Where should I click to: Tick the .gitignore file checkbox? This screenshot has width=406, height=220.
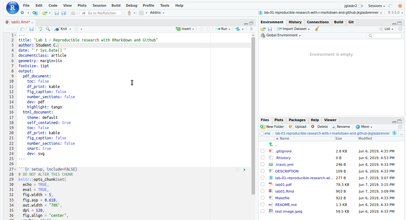(x=262, y=151)
